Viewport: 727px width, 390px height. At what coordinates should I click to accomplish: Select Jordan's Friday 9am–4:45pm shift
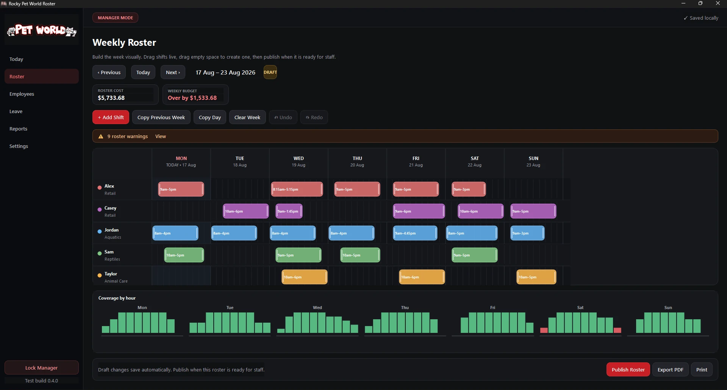click(x=415, y=233)
